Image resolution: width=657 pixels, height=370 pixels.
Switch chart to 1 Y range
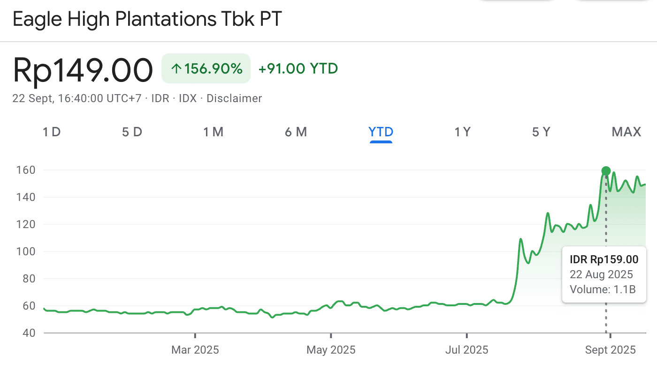click(462, 132)
